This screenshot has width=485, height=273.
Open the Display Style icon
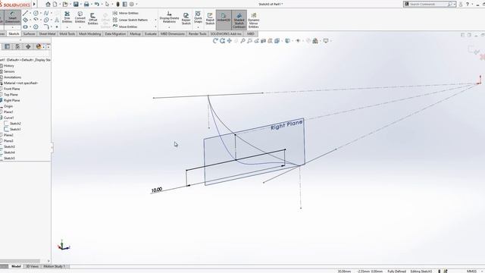[x=288, y=41]
